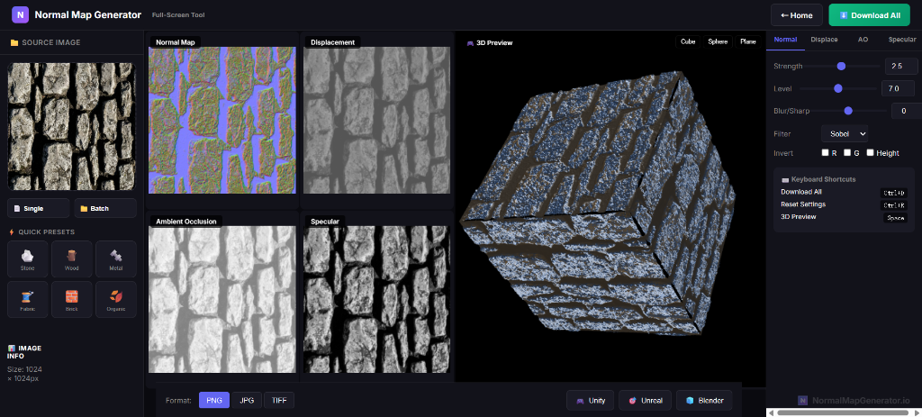Image resolution: width=922 pixels, height=417 pixels.
Task: Enable the Invert R checkbox
Action: (826, 152)
